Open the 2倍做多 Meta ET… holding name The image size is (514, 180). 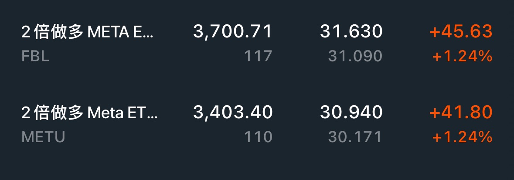click(89, 113)
